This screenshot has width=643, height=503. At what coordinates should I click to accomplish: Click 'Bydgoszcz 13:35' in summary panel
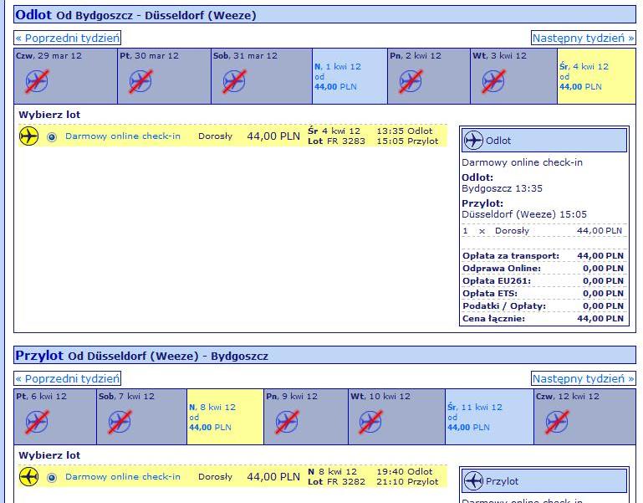coord(502,188)
